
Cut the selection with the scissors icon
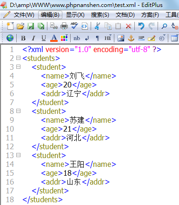click(x=97, y=26)
